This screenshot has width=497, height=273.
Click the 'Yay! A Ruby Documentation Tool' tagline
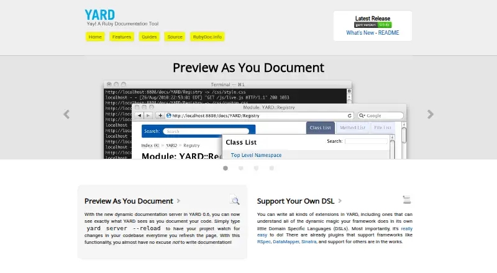coord(122,24)
